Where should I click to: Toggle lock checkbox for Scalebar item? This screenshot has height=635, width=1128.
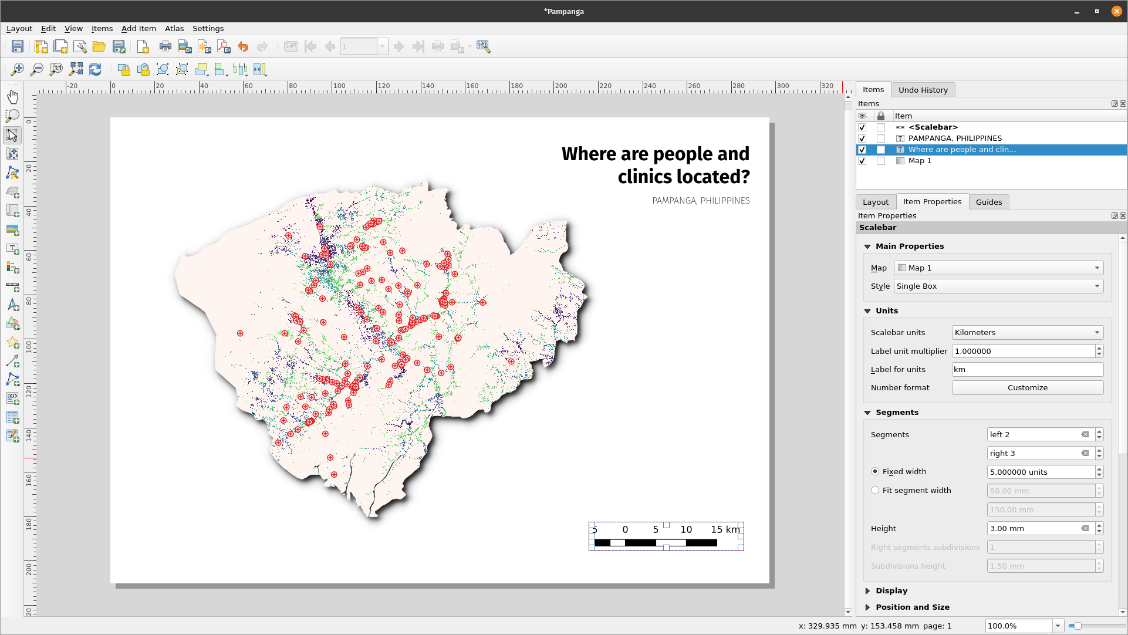[x=881, y=127]
